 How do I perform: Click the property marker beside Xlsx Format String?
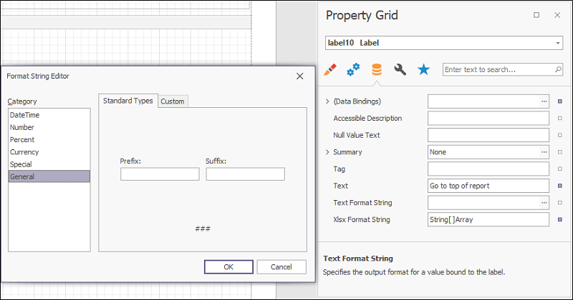(560, 219)
